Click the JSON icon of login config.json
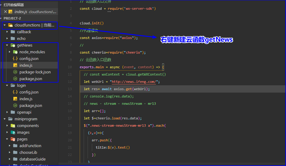 coord(15,92)
